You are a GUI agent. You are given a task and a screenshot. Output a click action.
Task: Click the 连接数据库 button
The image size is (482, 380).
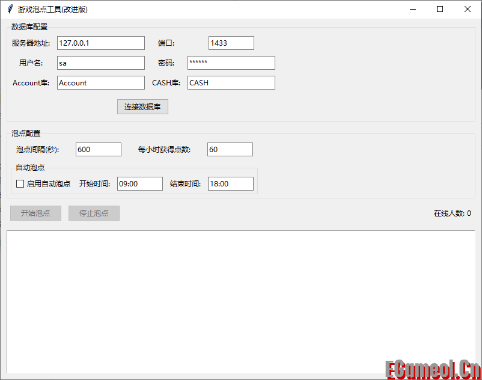(x=142, y=106)
